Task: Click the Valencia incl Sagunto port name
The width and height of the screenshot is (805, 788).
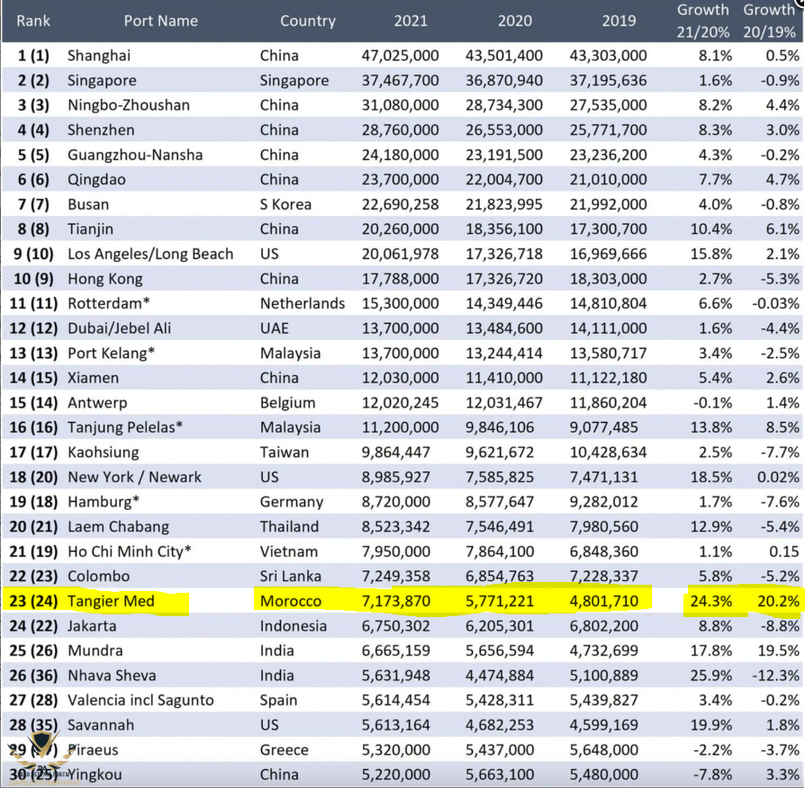Action: coord(140,700)
